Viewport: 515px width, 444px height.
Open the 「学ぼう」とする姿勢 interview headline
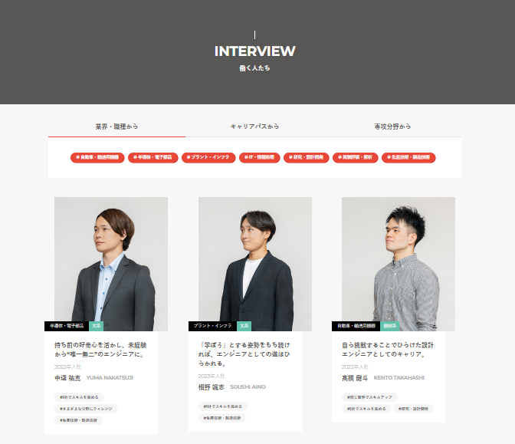pos(244,354)
